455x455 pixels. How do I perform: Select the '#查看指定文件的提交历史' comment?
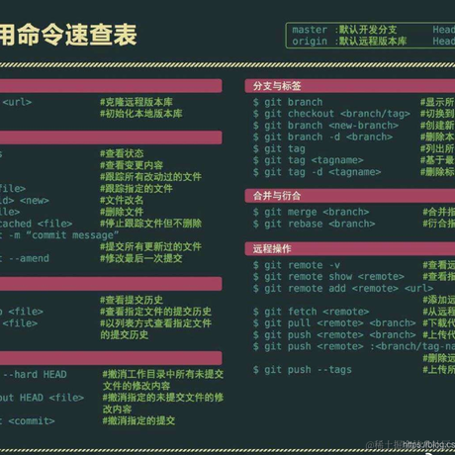[x=155, y=312]
